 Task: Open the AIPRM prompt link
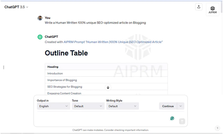click(113, 42)
